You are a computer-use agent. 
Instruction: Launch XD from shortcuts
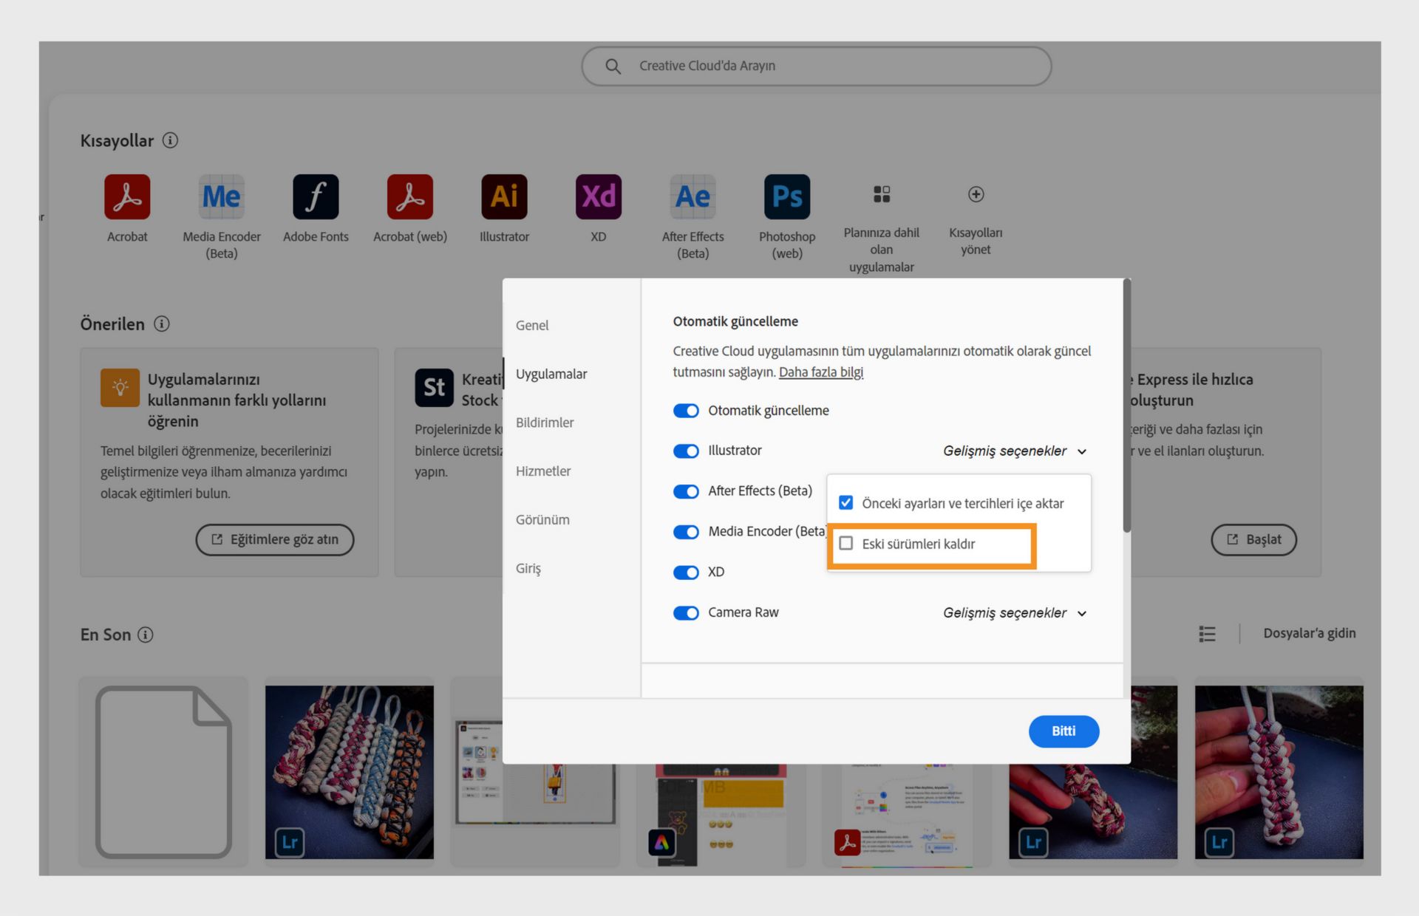[598, 196]
